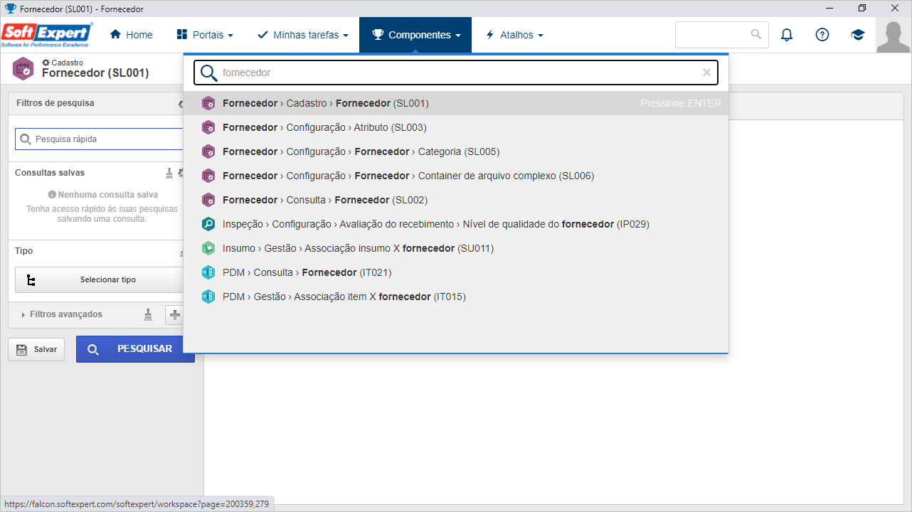Viewport: 912px width, 512px height.
Task: Click the icon of result Atributo (SL003)
Action: point(208,127)
